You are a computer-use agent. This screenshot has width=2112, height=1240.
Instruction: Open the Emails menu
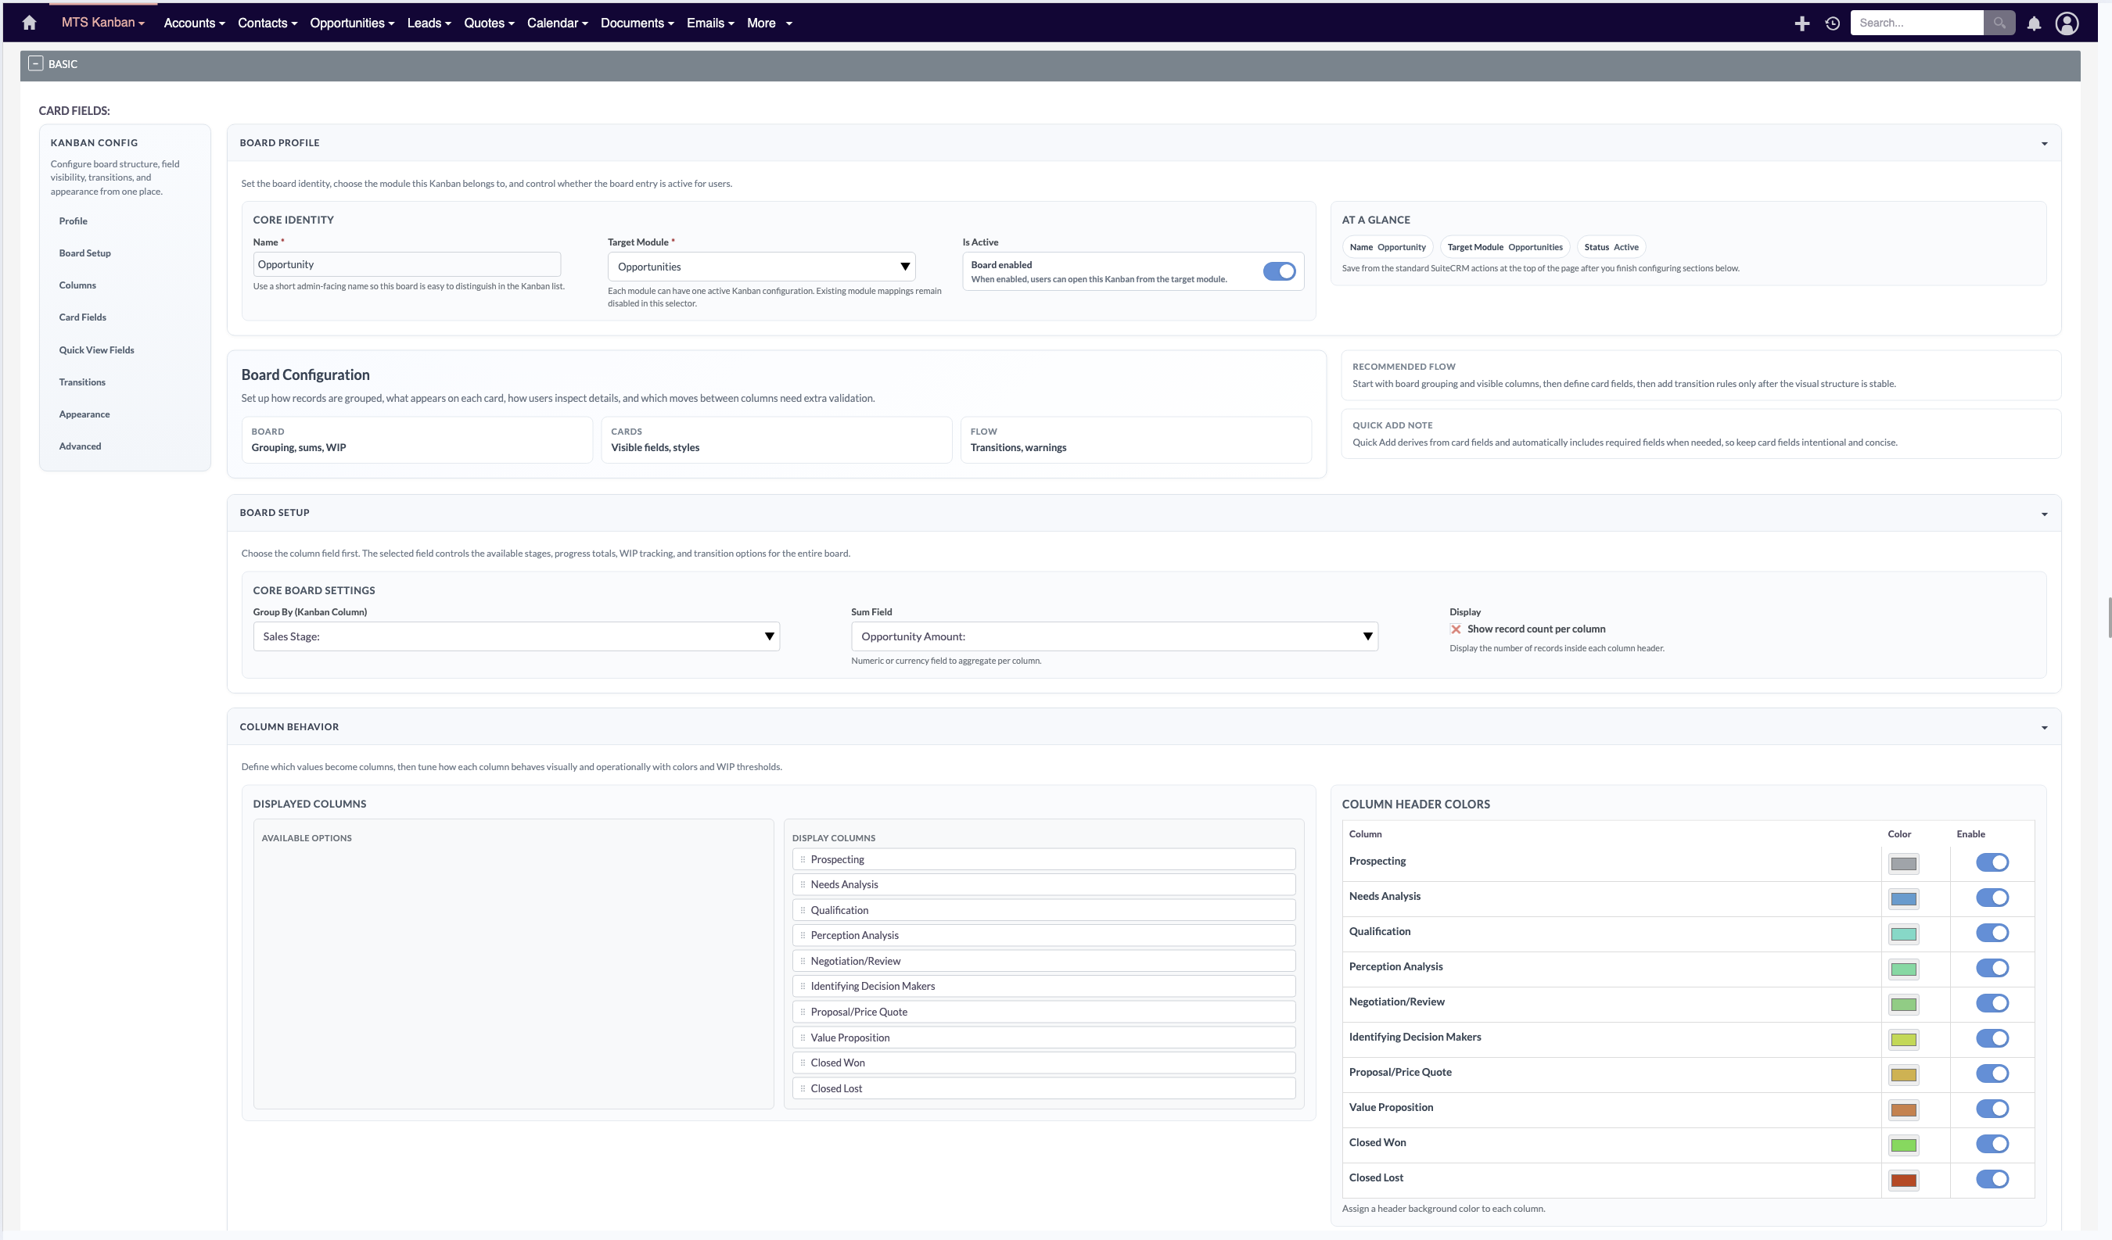point(711,23)
